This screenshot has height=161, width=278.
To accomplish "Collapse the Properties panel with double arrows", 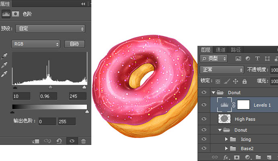I will click(83, 4).
